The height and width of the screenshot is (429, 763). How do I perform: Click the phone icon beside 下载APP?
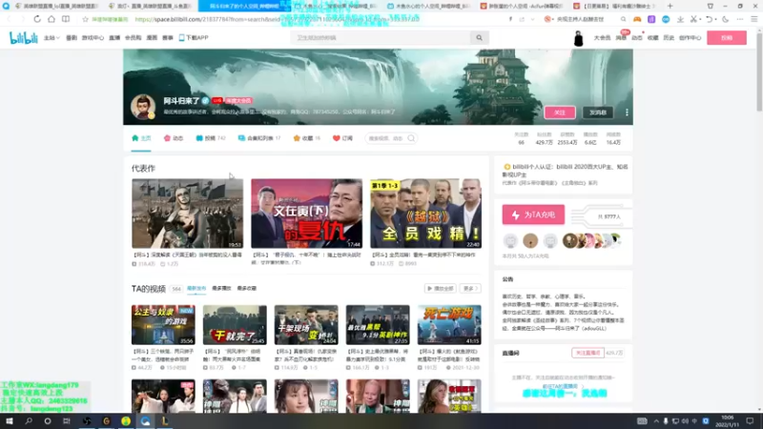[181, 37]
